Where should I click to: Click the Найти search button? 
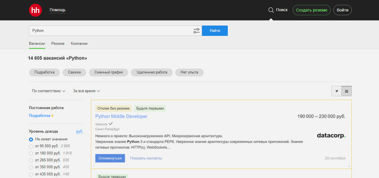pos(215,31)
